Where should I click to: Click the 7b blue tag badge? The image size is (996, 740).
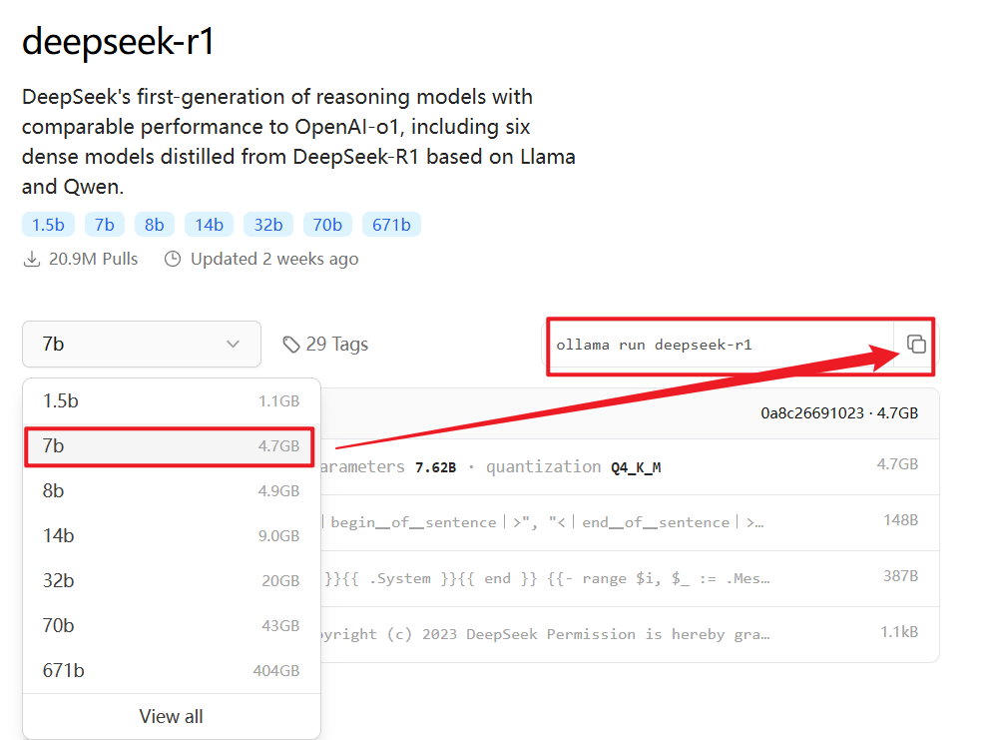pyautogui.click(x=104, y=225)
